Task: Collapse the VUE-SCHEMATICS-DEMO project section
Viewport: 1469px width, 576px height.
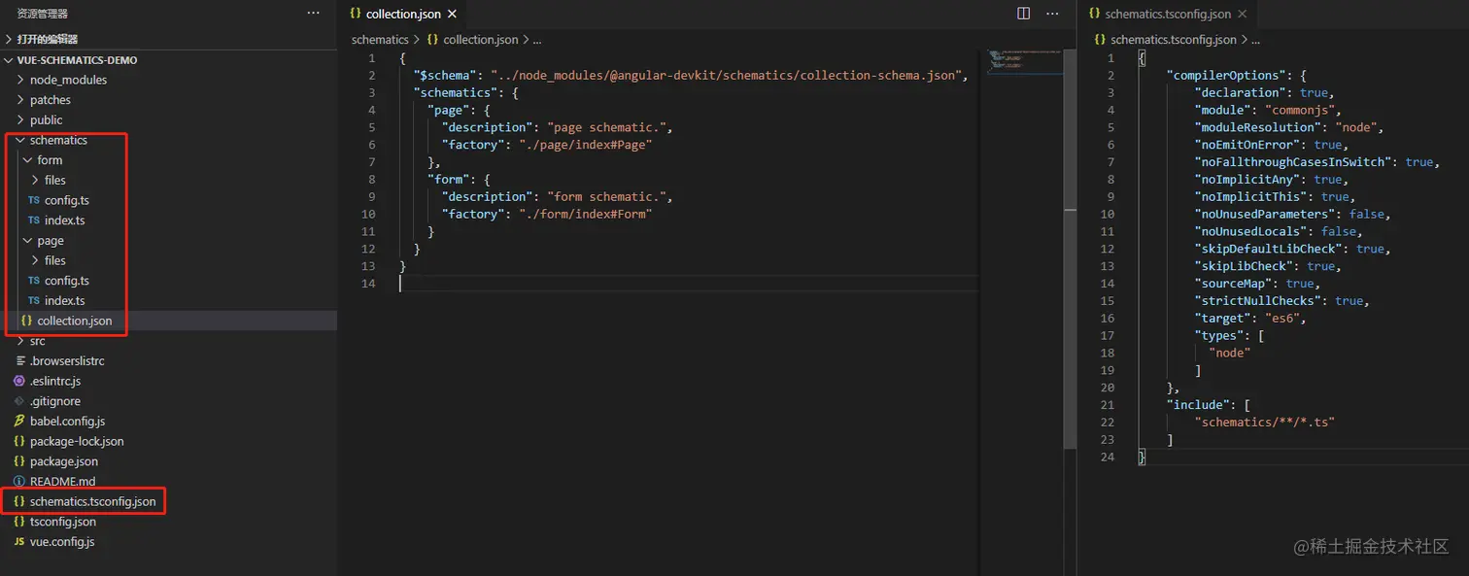Action: 77,60
